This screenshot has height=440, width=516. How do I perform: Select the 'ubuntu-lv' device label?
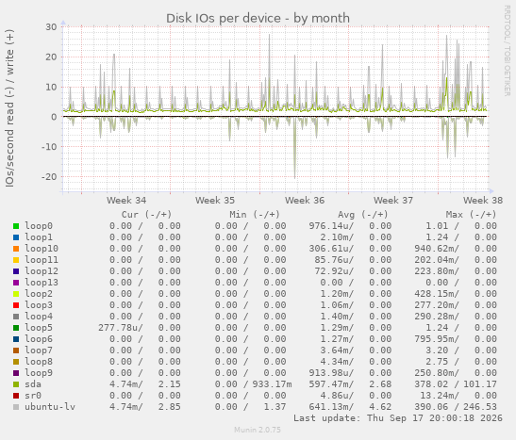50,406
